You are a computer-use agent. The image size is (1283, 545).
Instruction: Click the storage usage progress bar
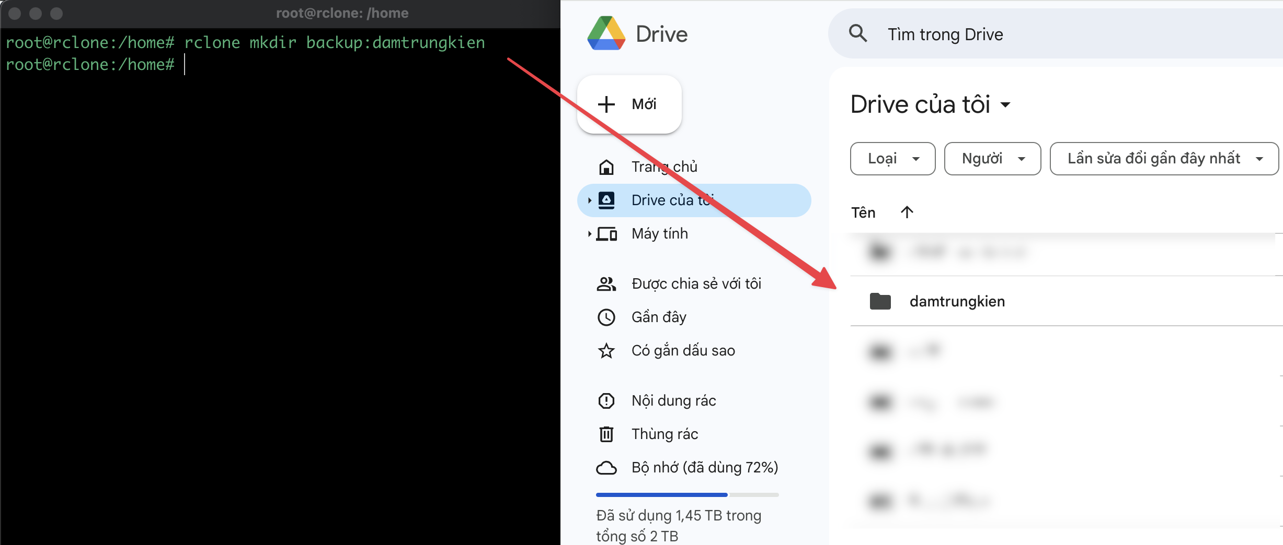coord(688,494)
